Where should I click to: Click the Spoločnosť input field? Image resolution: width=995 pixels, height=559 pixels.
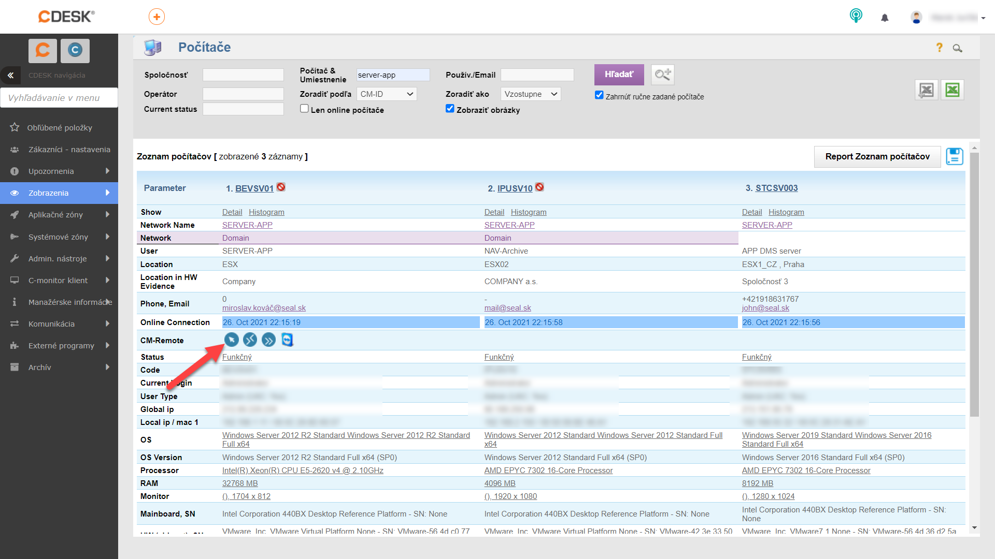point(243,75)
